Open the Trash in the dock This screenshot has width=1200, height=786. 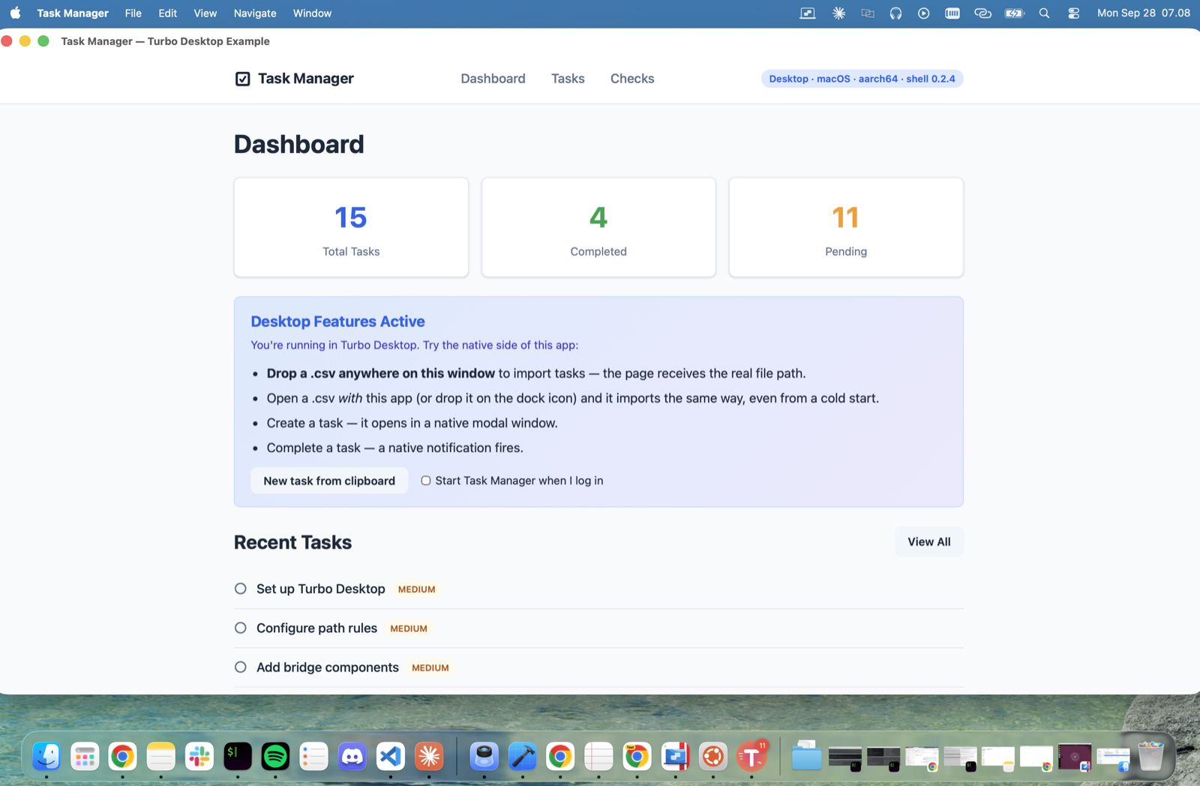coord(1150,757)
